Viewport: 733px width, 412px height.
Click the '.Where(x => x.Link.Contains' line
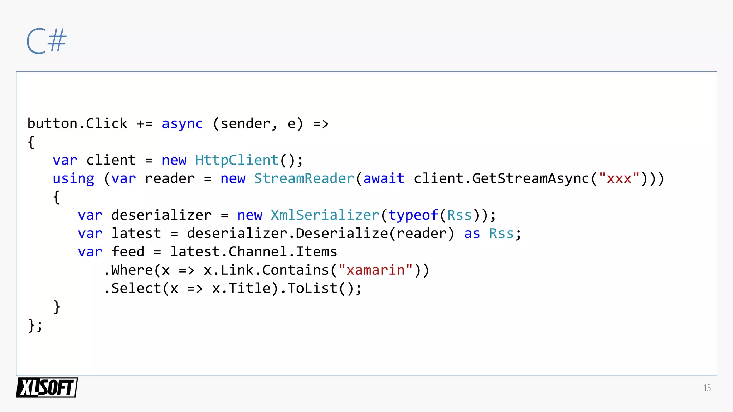[x=266, y=270]
